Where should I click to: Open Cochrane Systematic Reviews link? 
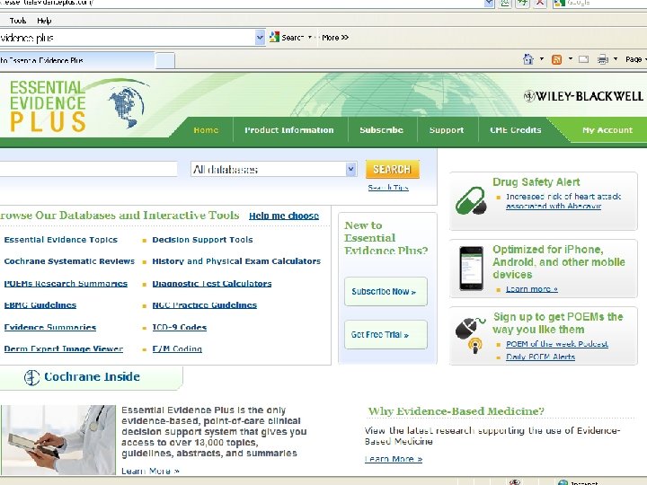tap(69, 261)
